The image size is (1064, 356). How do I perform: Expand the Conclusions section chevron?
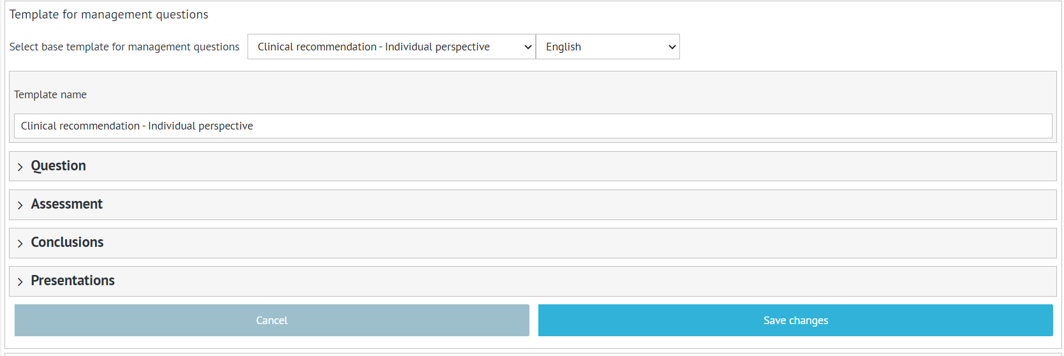pos(20,243)
